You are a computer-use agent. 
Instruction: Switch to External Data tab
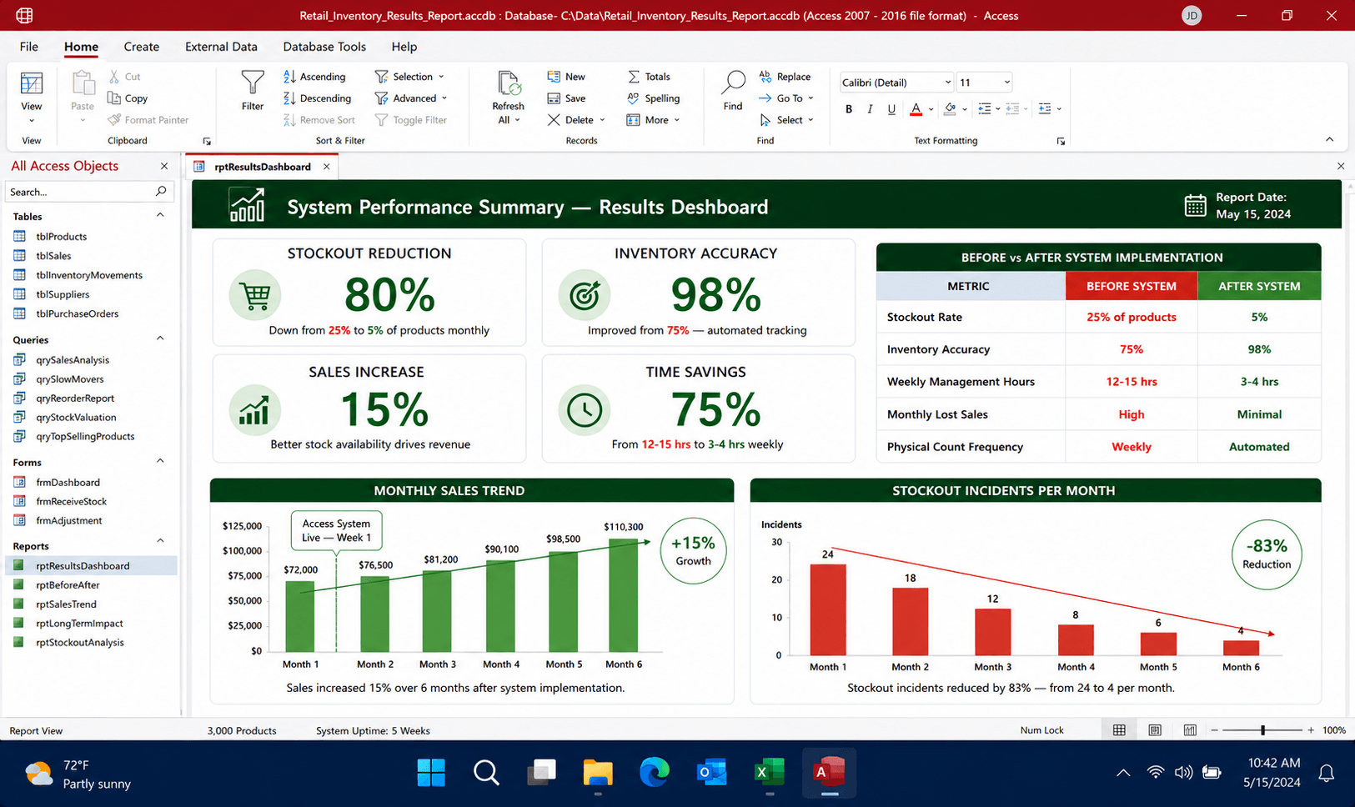point(221,47)
